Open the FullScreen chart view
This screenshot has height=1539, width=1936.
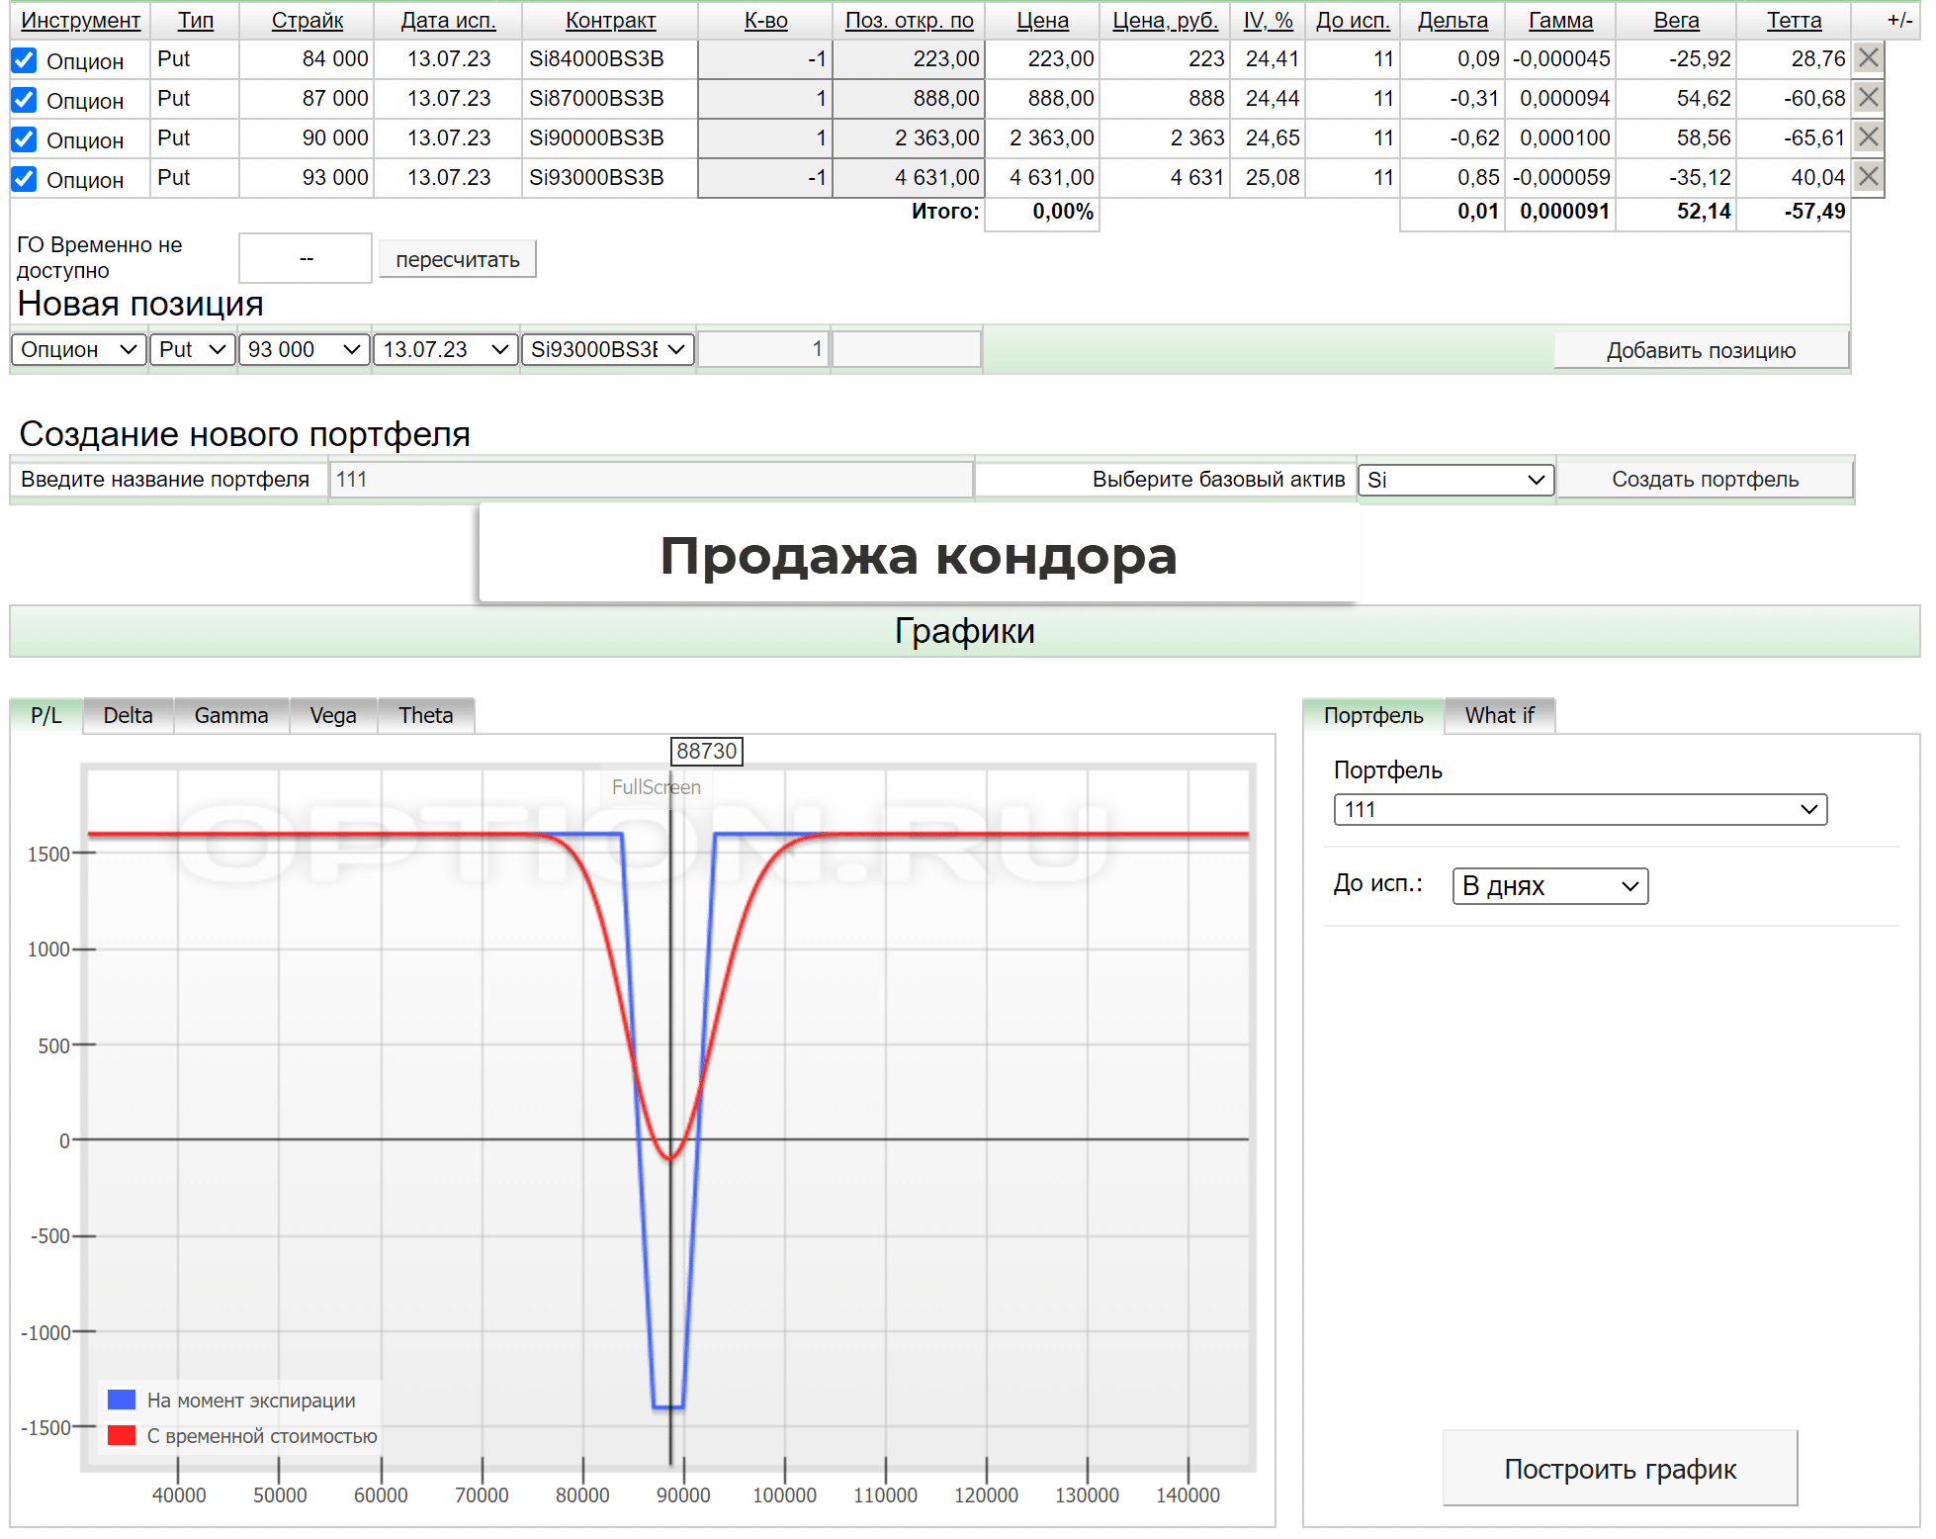(656, 787)
